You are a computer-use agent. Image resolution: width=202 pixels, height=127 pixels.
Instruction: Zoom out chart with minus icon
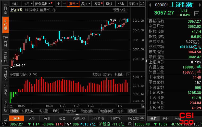(x=64, y=4)
